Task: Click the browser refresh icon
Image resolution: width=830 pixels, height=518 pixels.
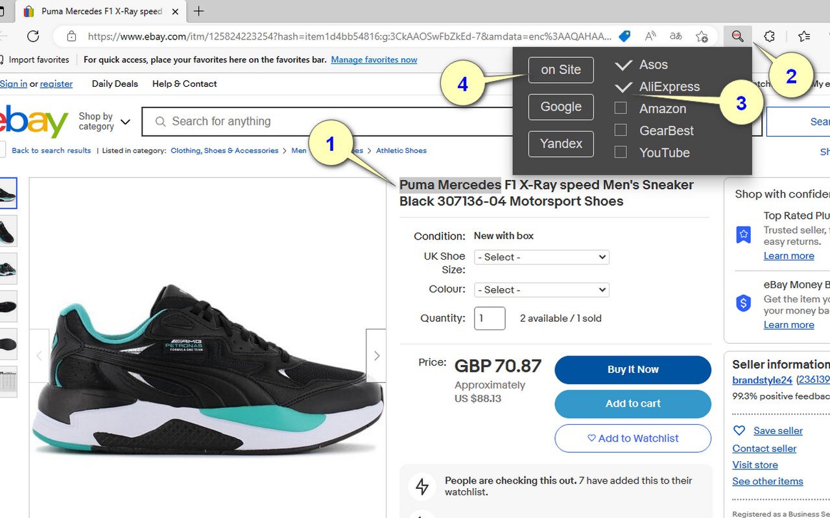Action: (33, 36)
